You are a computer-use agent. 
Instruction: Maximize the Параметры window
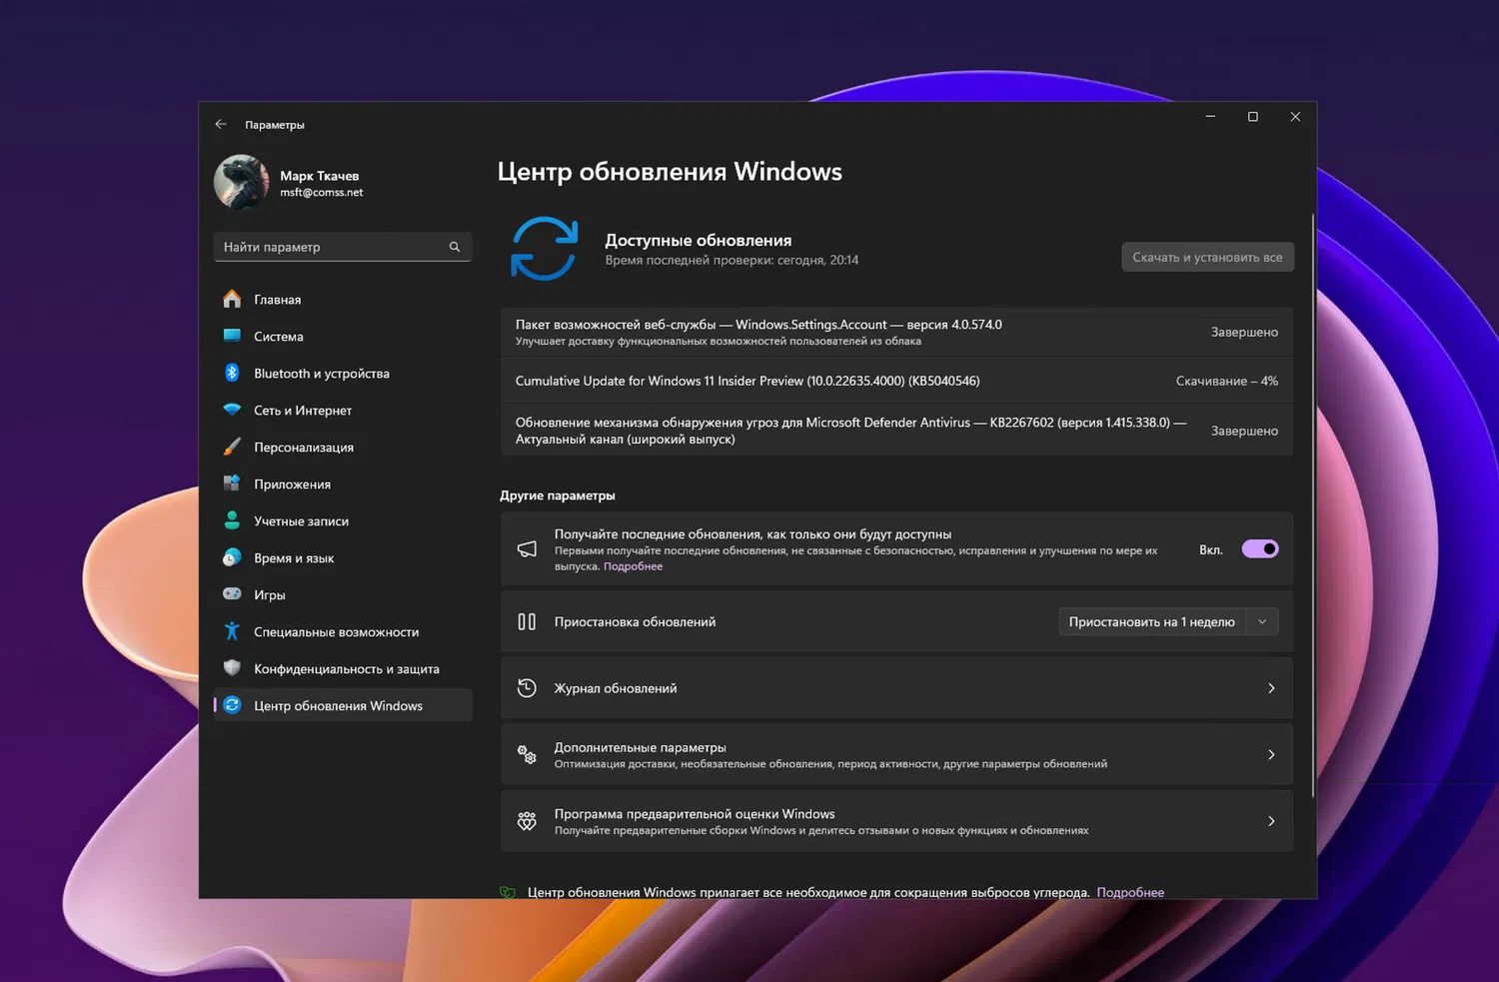pyautogui.click(x=1252, y=117)
